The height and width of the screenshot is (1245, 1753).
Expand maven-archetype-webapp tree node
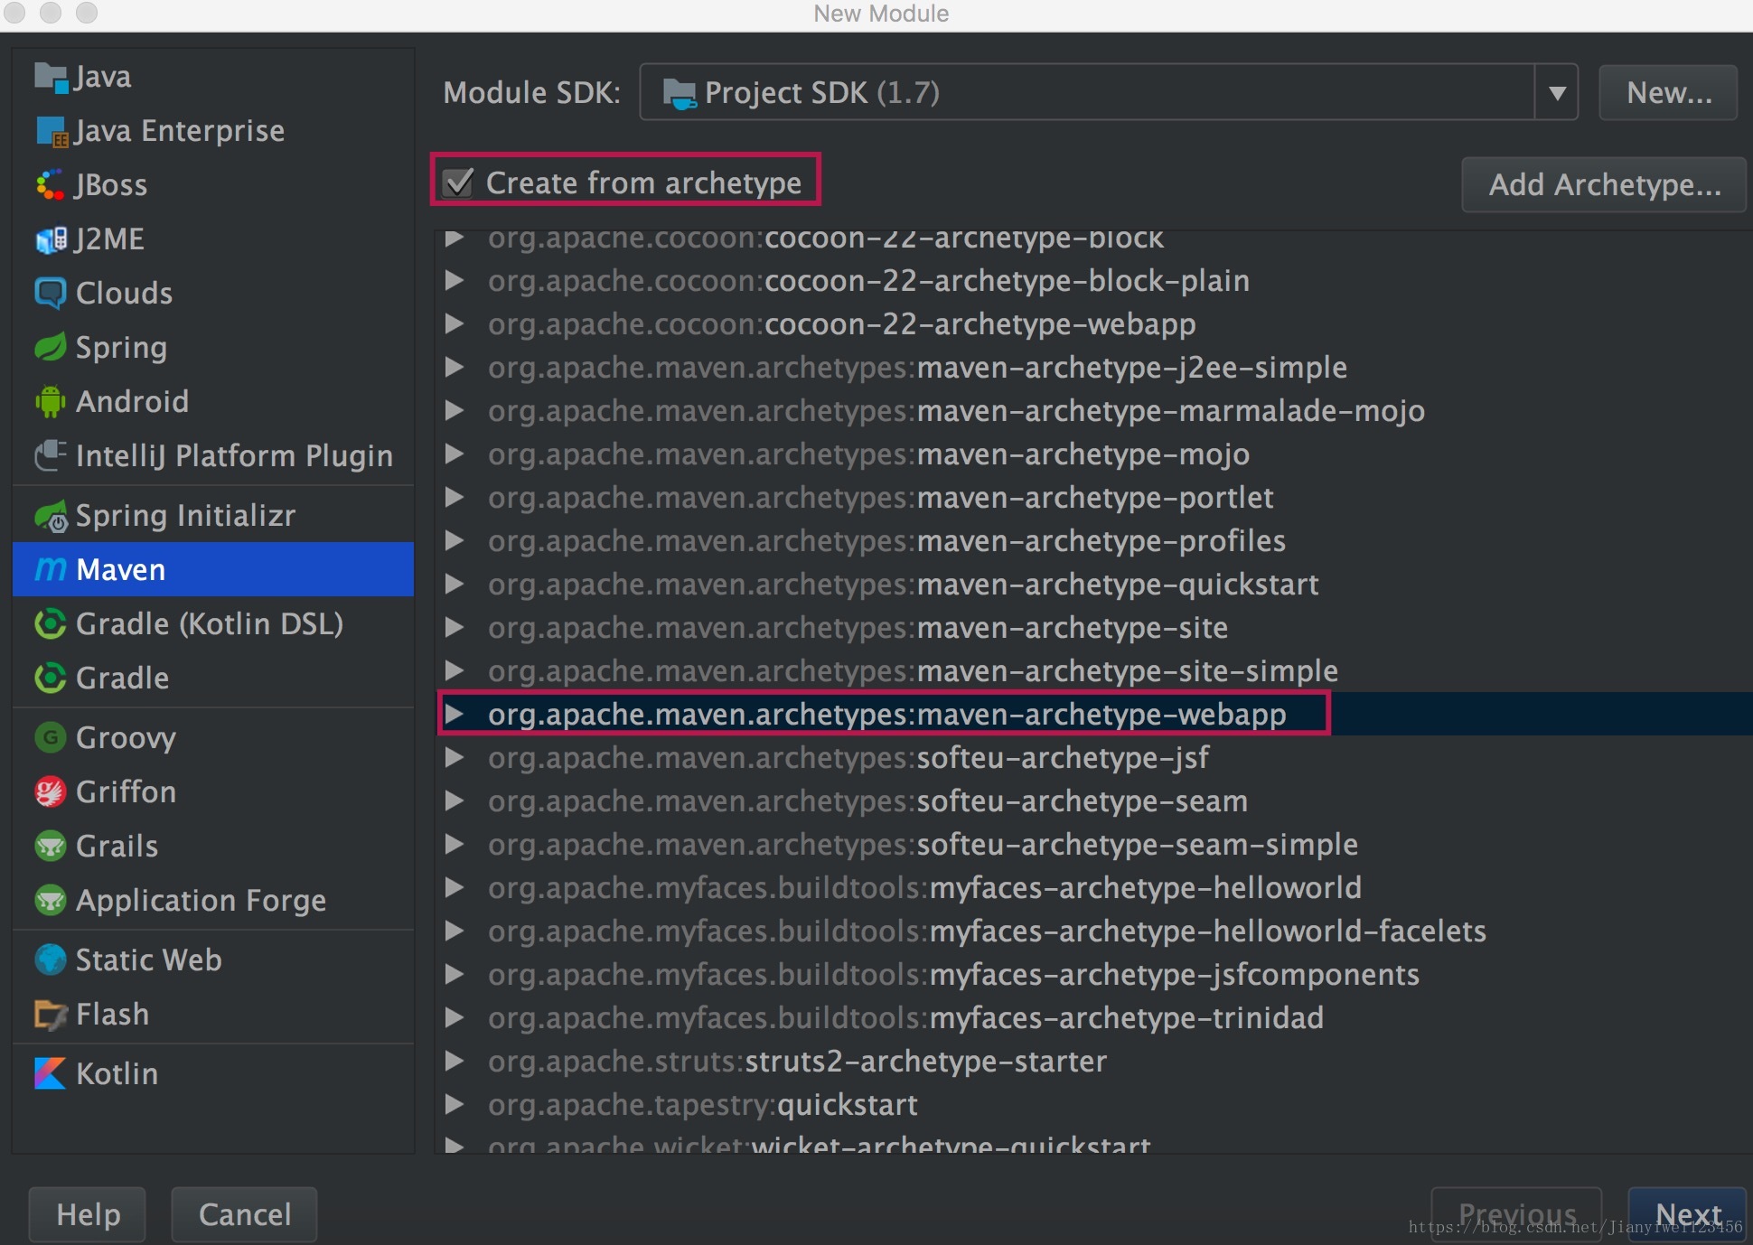click(455, 715)
